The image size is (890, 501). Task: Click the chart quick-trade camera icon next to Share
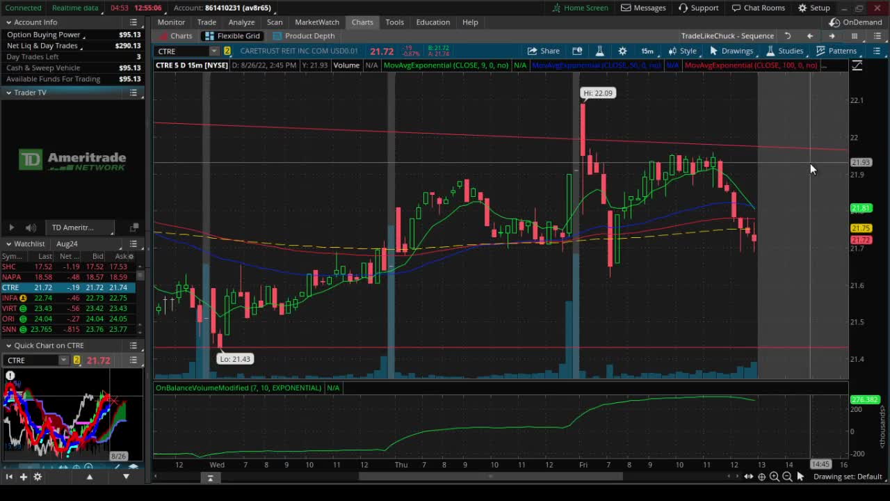[577, 51]
